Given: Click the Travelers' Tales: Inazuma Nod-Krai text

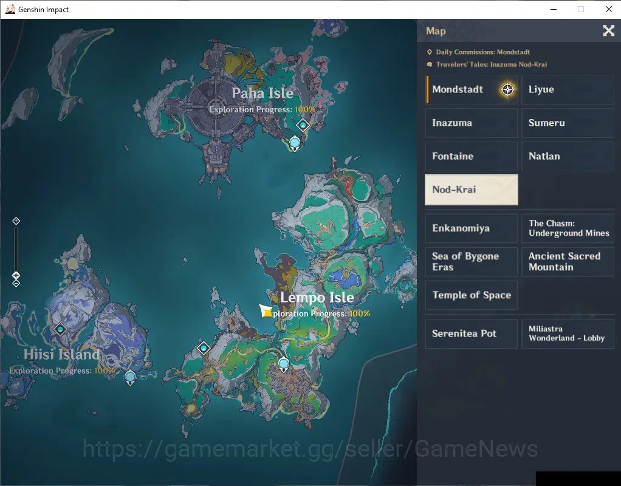Looking at the screenshot, I should click(x=492, y=64).
